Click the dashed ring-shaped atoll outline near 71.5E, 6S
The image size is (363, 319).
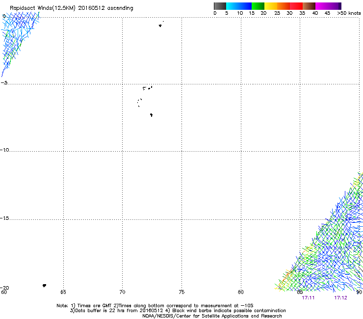[139, 103]
